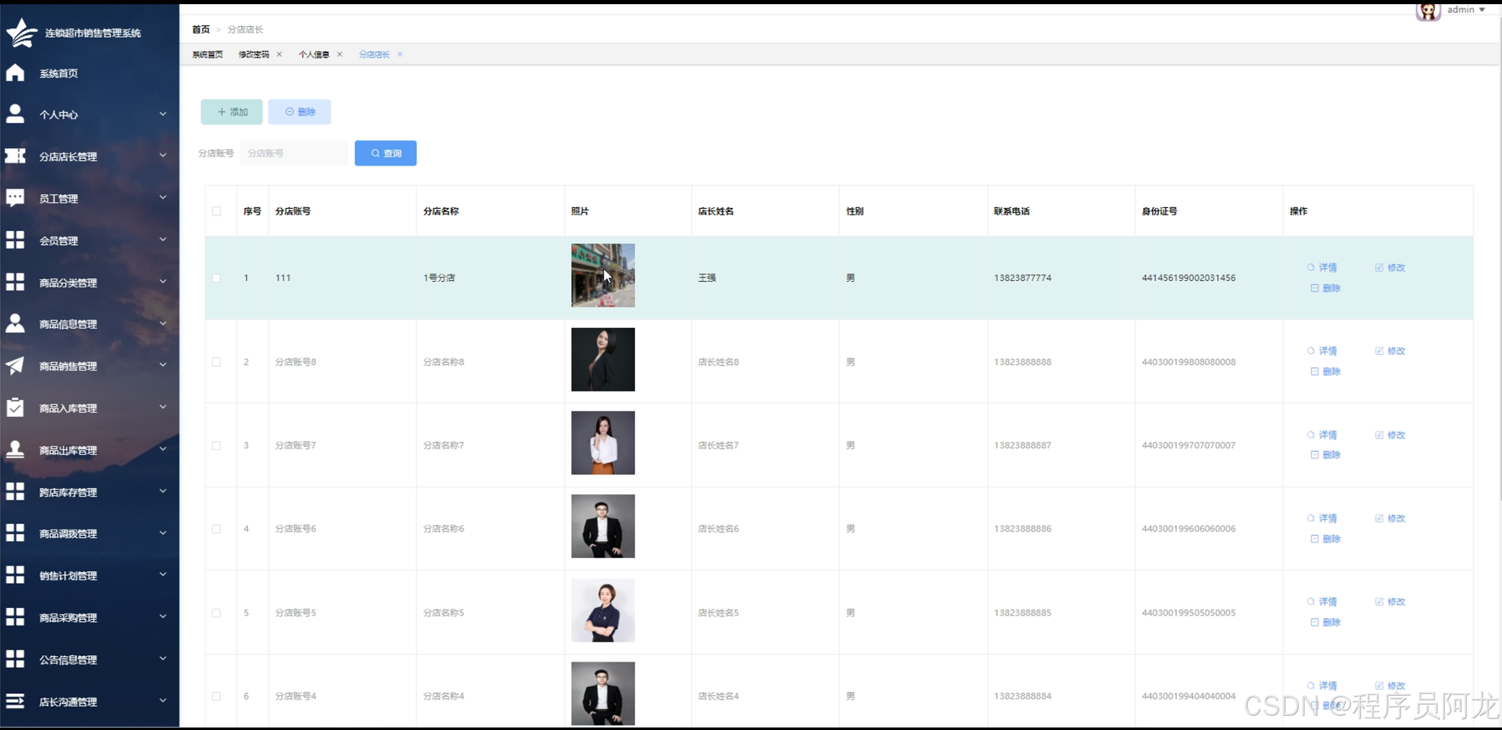Image resolution: width=1502 pixels, height=730 pixels.
Task: Click the clipboard check icon for 商品入库管理
Action: pos(15,408)
